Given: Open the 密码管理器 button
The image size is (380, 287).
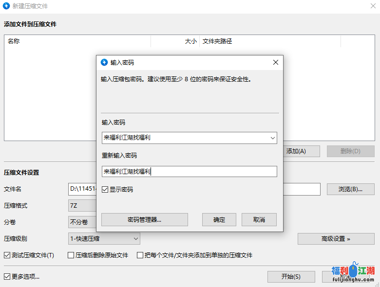Looking at the screenshot, I should (x=144, y=219).
